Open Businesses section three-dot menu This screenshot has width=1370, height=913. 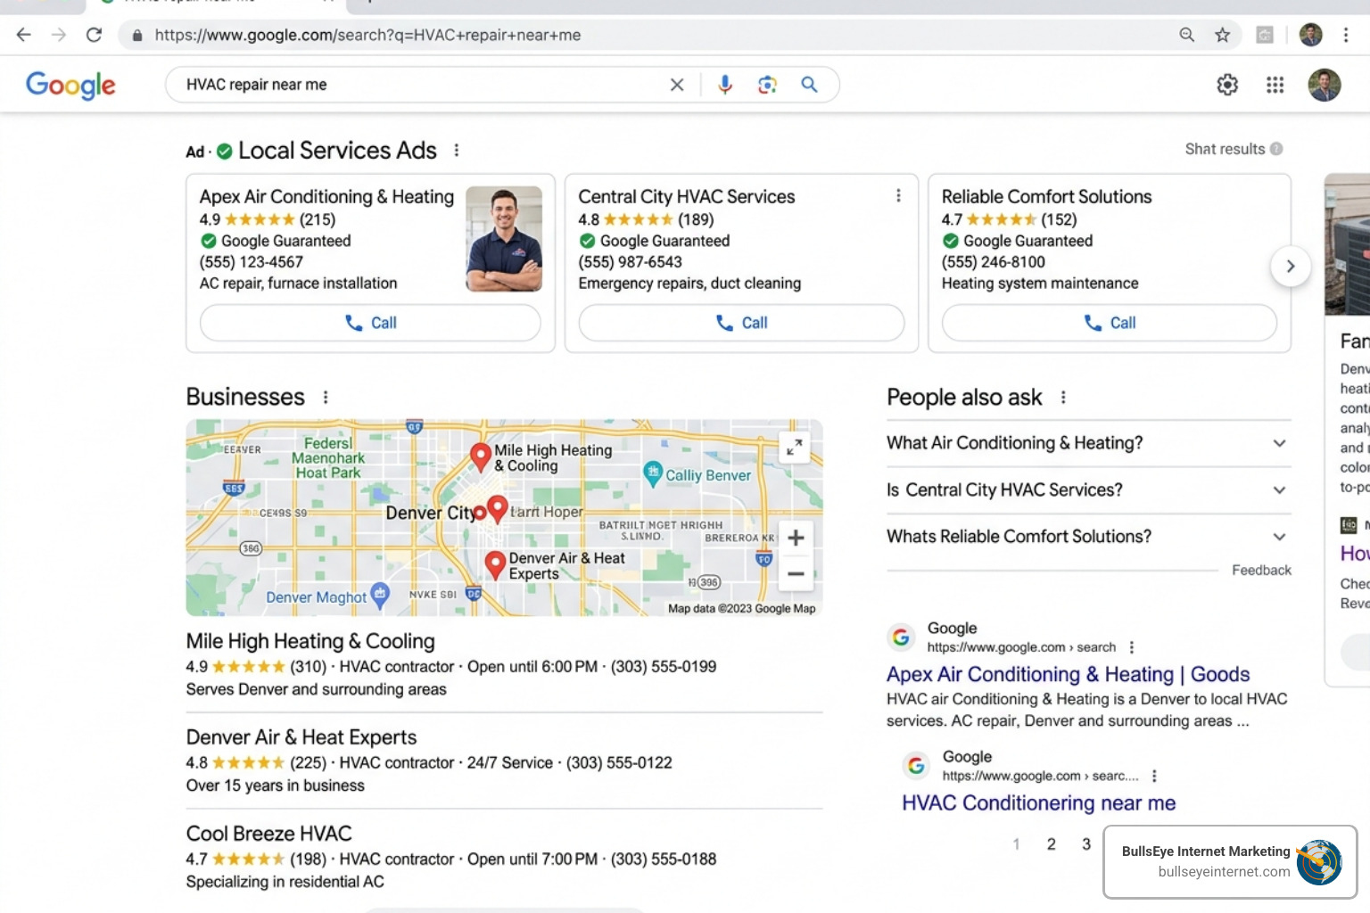click(326, 397)
